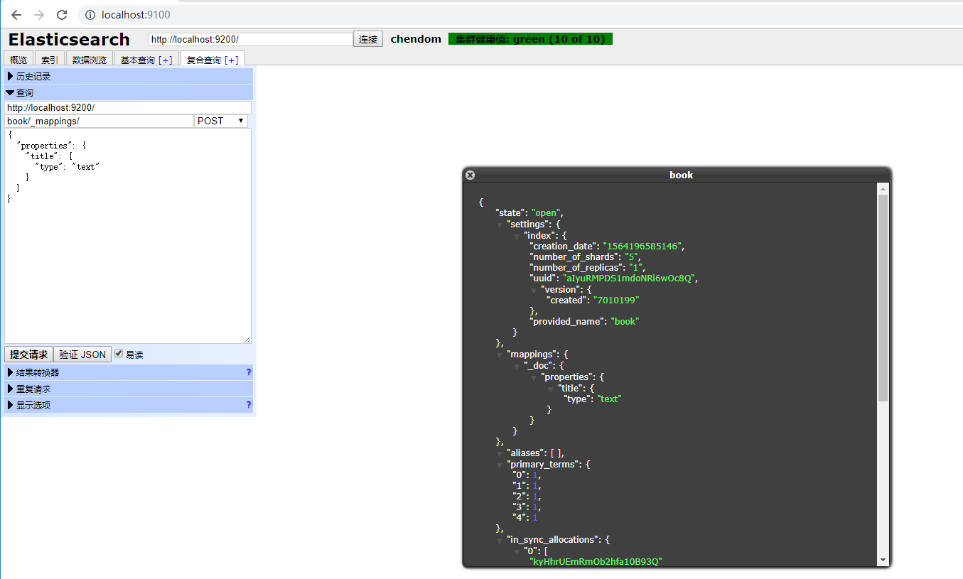Add a new 基本查询 tab with [+]
The image size is (963, 579).
(165, 60)
